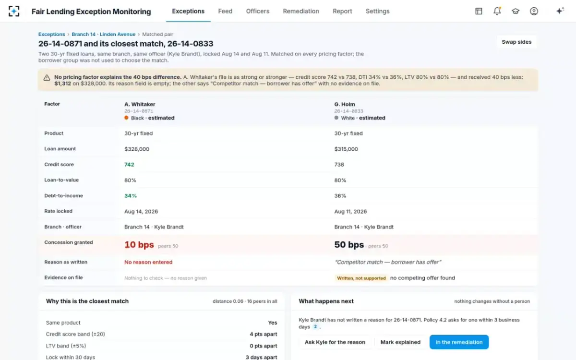This screenshot has height=360, width=576.
Task: Click the LTV band (±5%) row
Action: (162, 346)
